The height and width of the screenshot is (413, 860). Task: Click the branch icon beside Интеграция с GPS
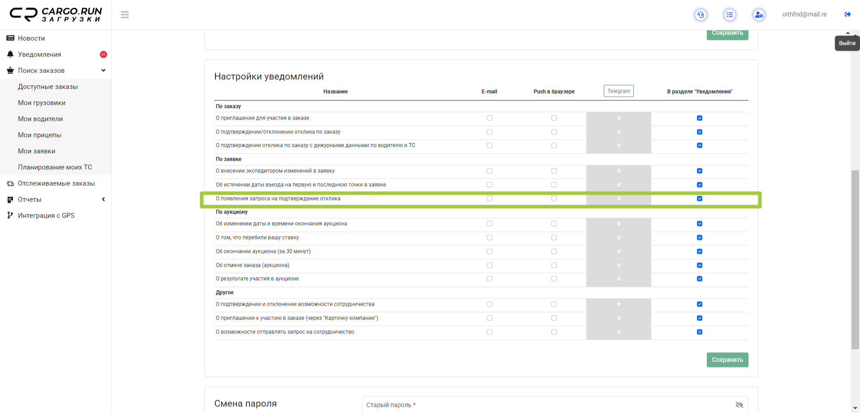pos(10,215)
